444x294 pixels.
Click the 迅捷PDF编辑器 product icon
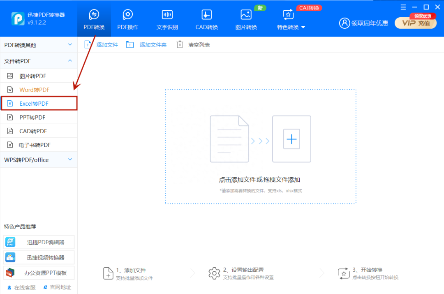pyautogui.click(x=10, y=242)
